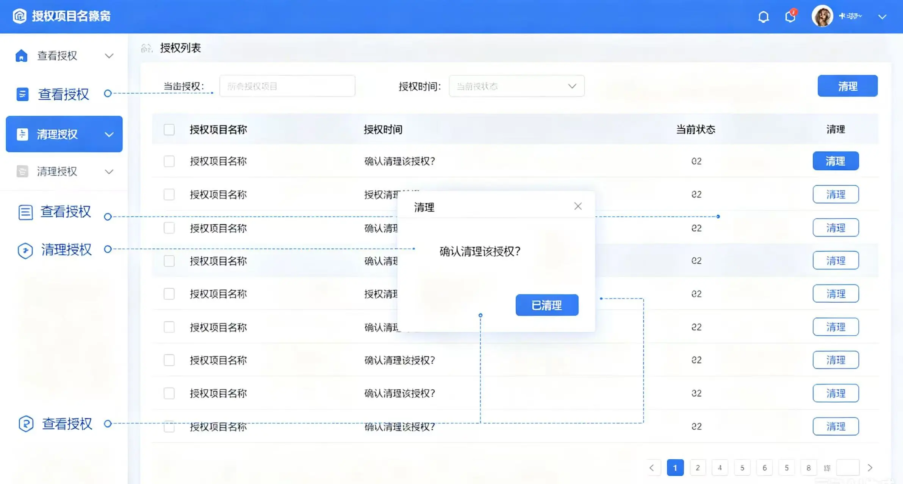
Task: Click the home icon beside 查看授权 in the sidebar
Action: (x=21, y=56)
